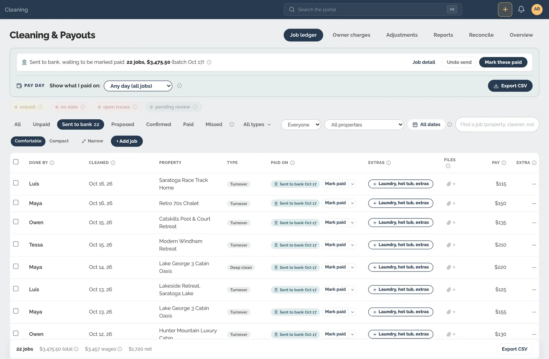Viewport: 549px width, 359px height.
Task: Select Compact row density
Action: point(59,141)
